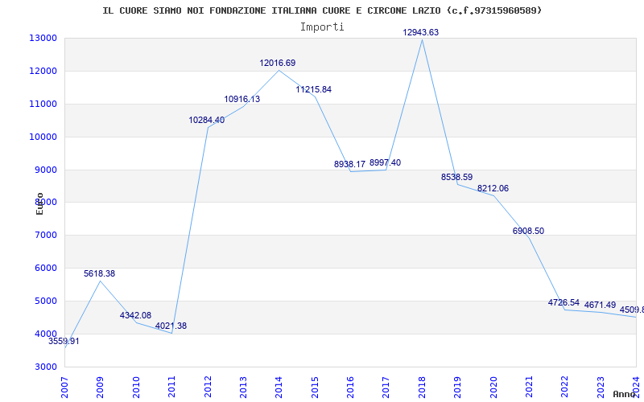The image size is (644, 402).
Task: Select the data label 10916.13
Action: pyautogui.click(x=242, y=99)
